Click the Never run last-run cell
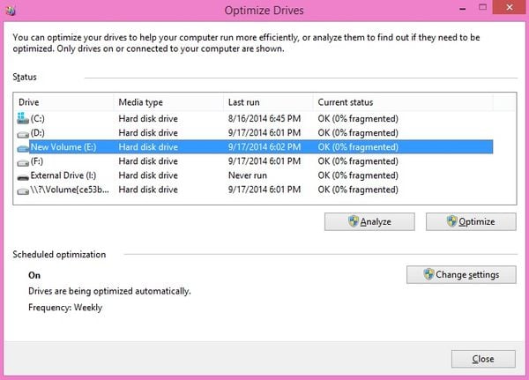This screenshot has width=529, height=380. pyautogui.click(x=250, y=176)
